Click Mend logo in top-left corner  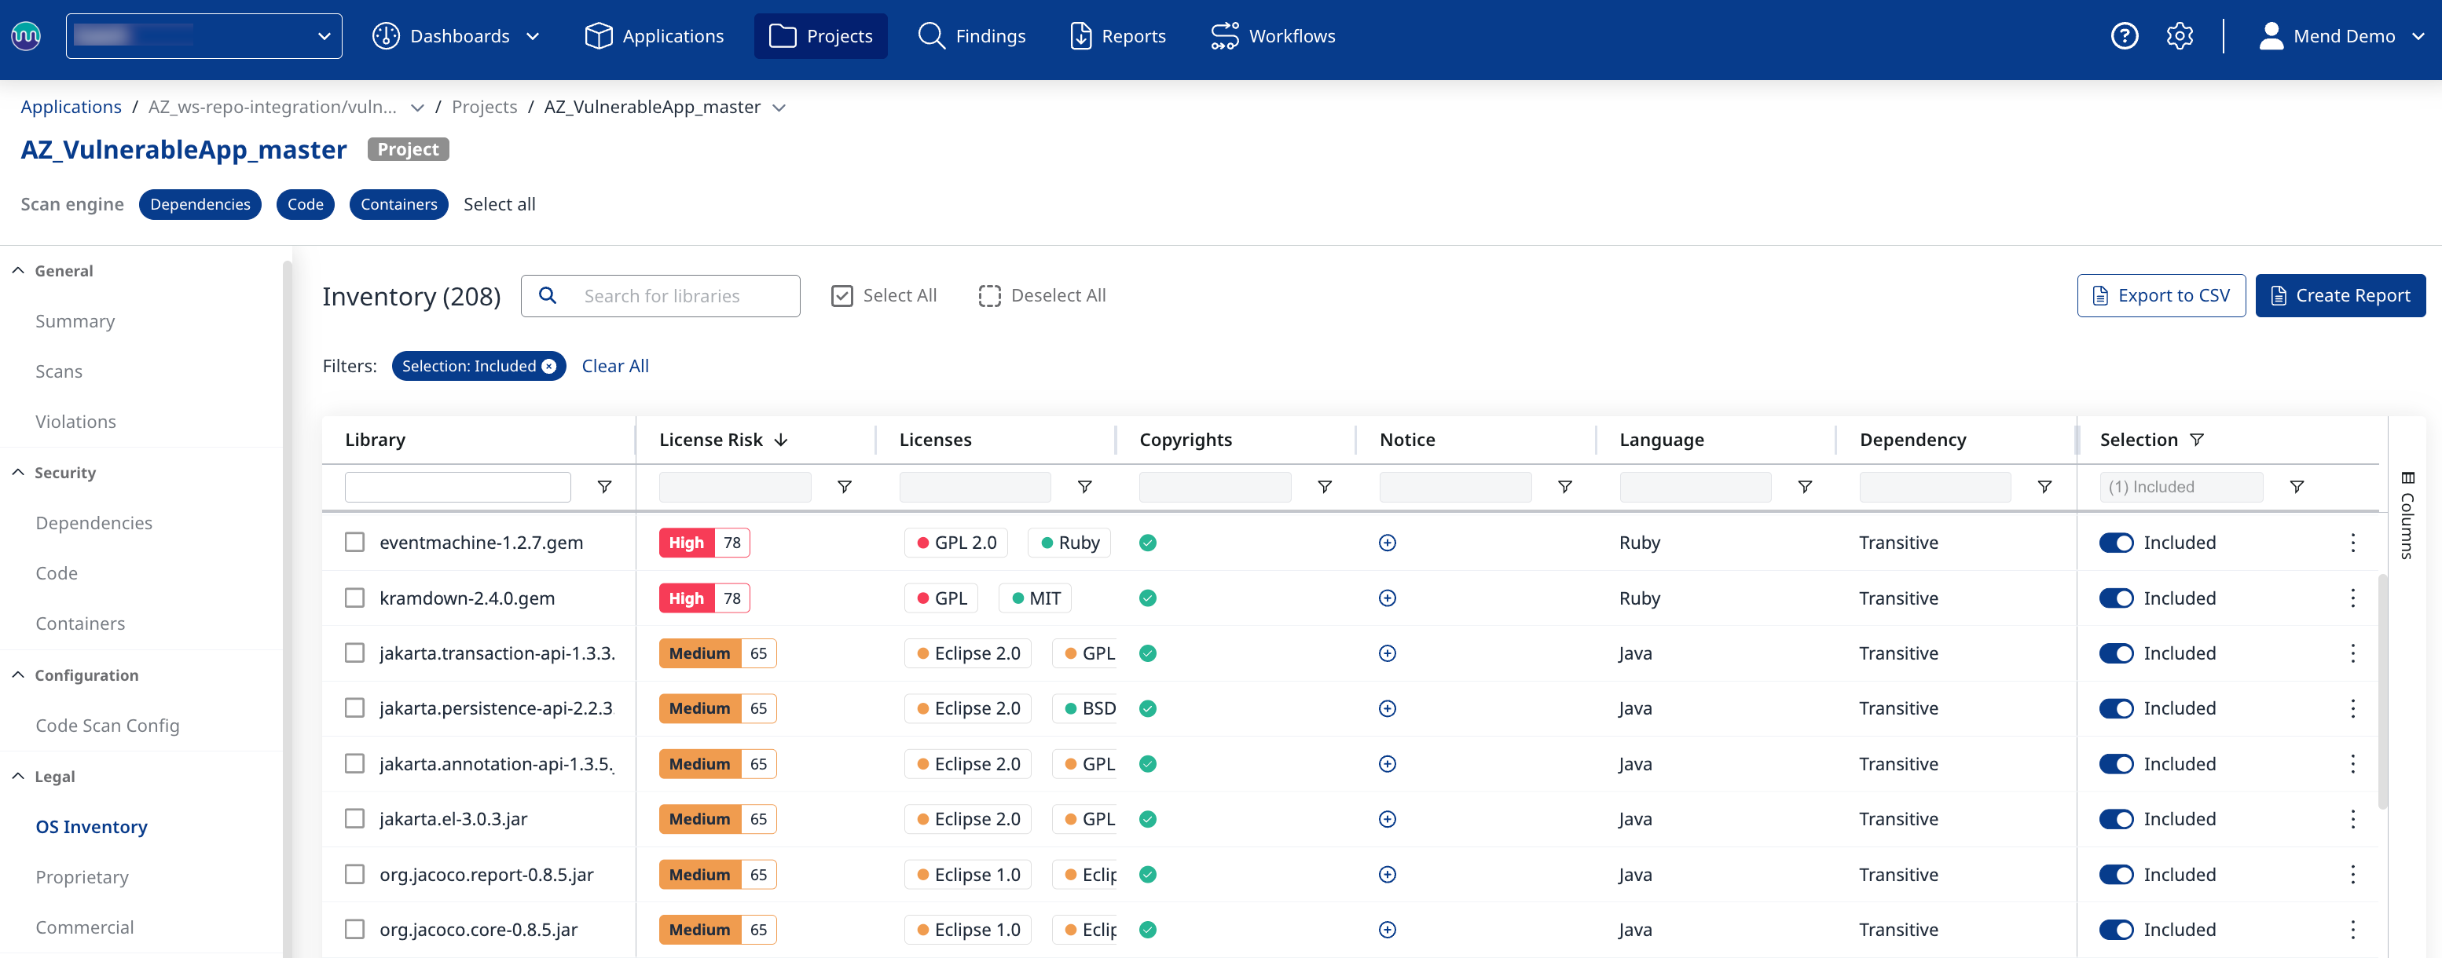(26, 36)
